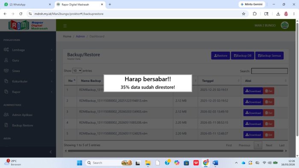Delete the 20260511085208 backup
The width and height of the screenshot is (299, 168).
click(269, 124)
